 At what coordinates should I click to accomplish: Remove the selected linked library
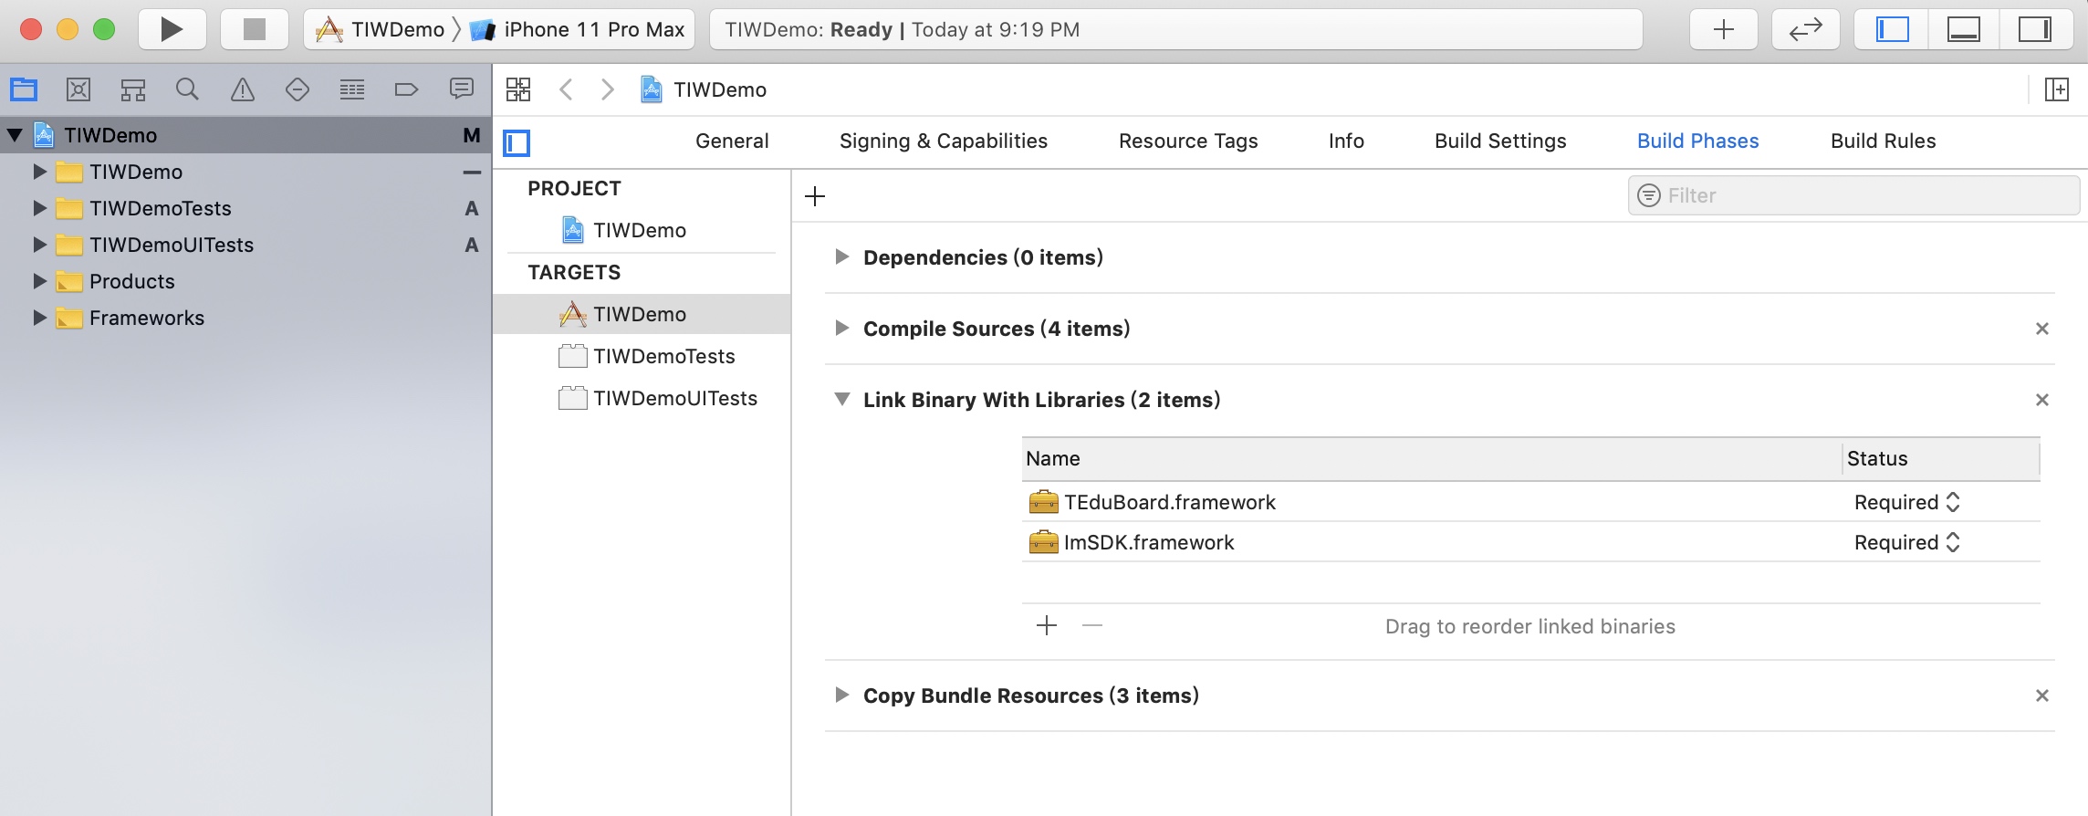[1092, 625]
